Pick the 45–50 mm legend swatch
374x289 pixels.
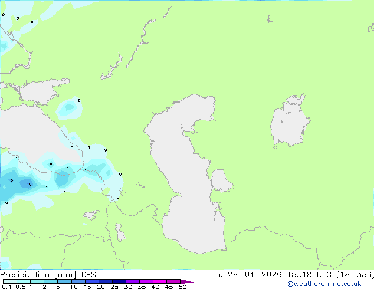click(173, 281)
